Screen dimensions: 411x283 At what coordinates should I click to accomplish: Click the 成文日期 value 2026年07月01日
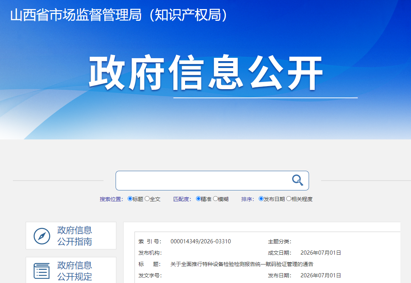321,253
